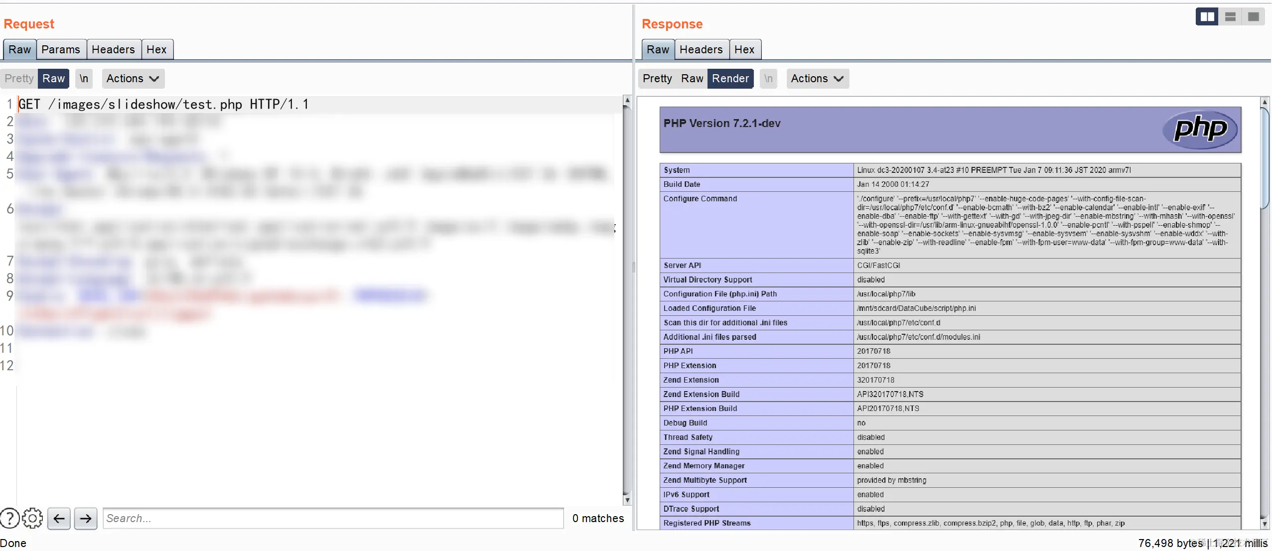Click the forward arrow button
The height and width of the screenshot is (551, 1272).
(x=86, y=518)
